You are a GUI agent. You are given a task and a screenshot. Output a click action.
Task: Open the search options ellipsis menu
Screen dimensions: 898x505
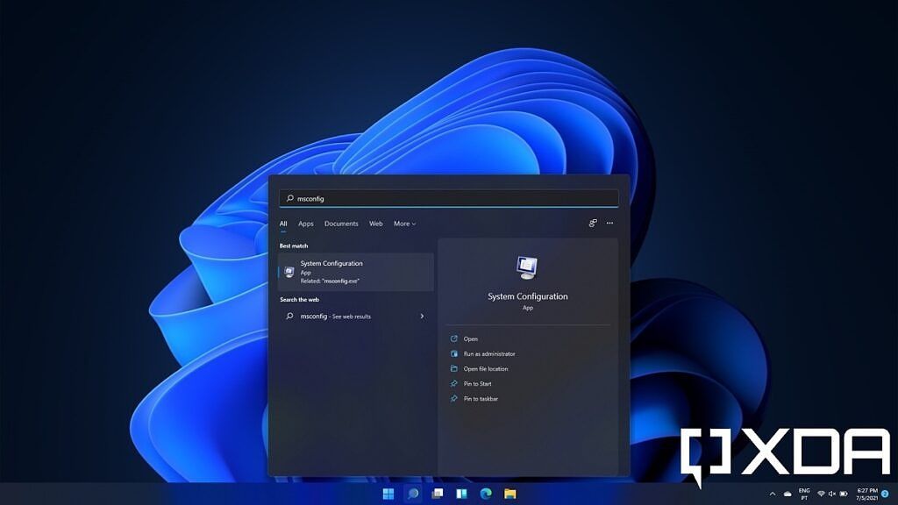(x=609, y=224)
